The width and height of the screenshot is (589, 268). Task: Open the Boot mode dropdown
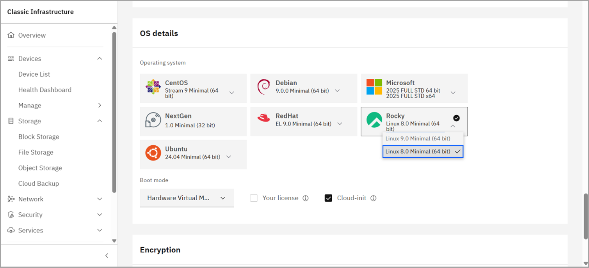(x=187, y=198)
